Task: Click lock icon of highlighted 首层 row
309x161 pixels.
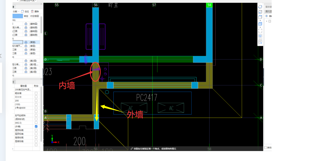Action: click(26, 42)
